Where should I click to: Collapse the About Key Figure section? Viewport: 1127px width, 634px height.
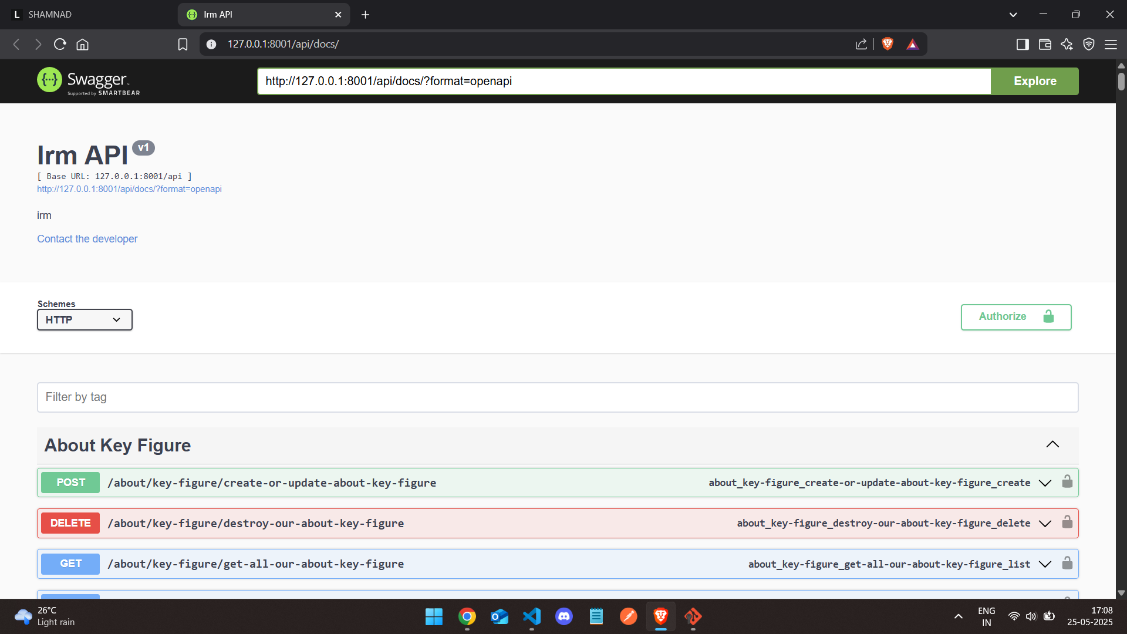pyautogui.click(x=1052, y=444)
